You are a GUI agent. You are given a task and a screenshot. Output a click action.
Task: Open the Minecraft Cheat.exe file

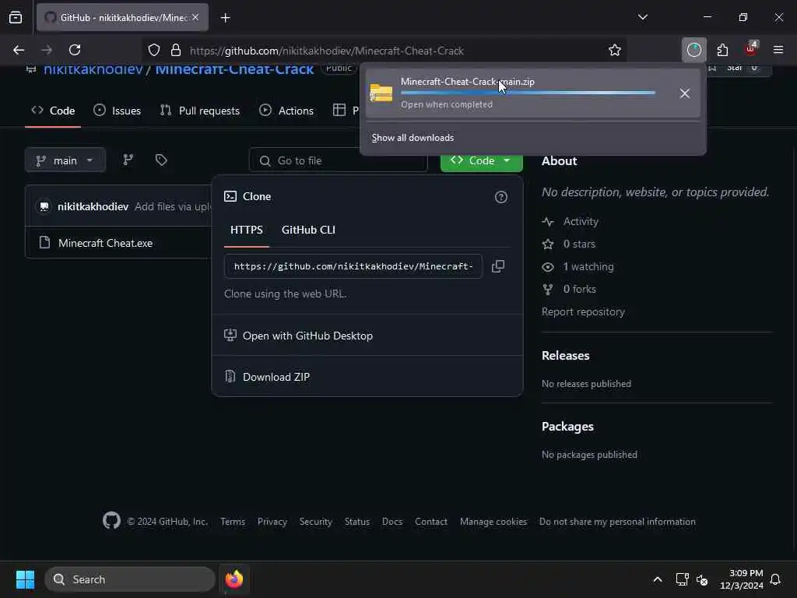pyautogui.click(x=105, y=243)
